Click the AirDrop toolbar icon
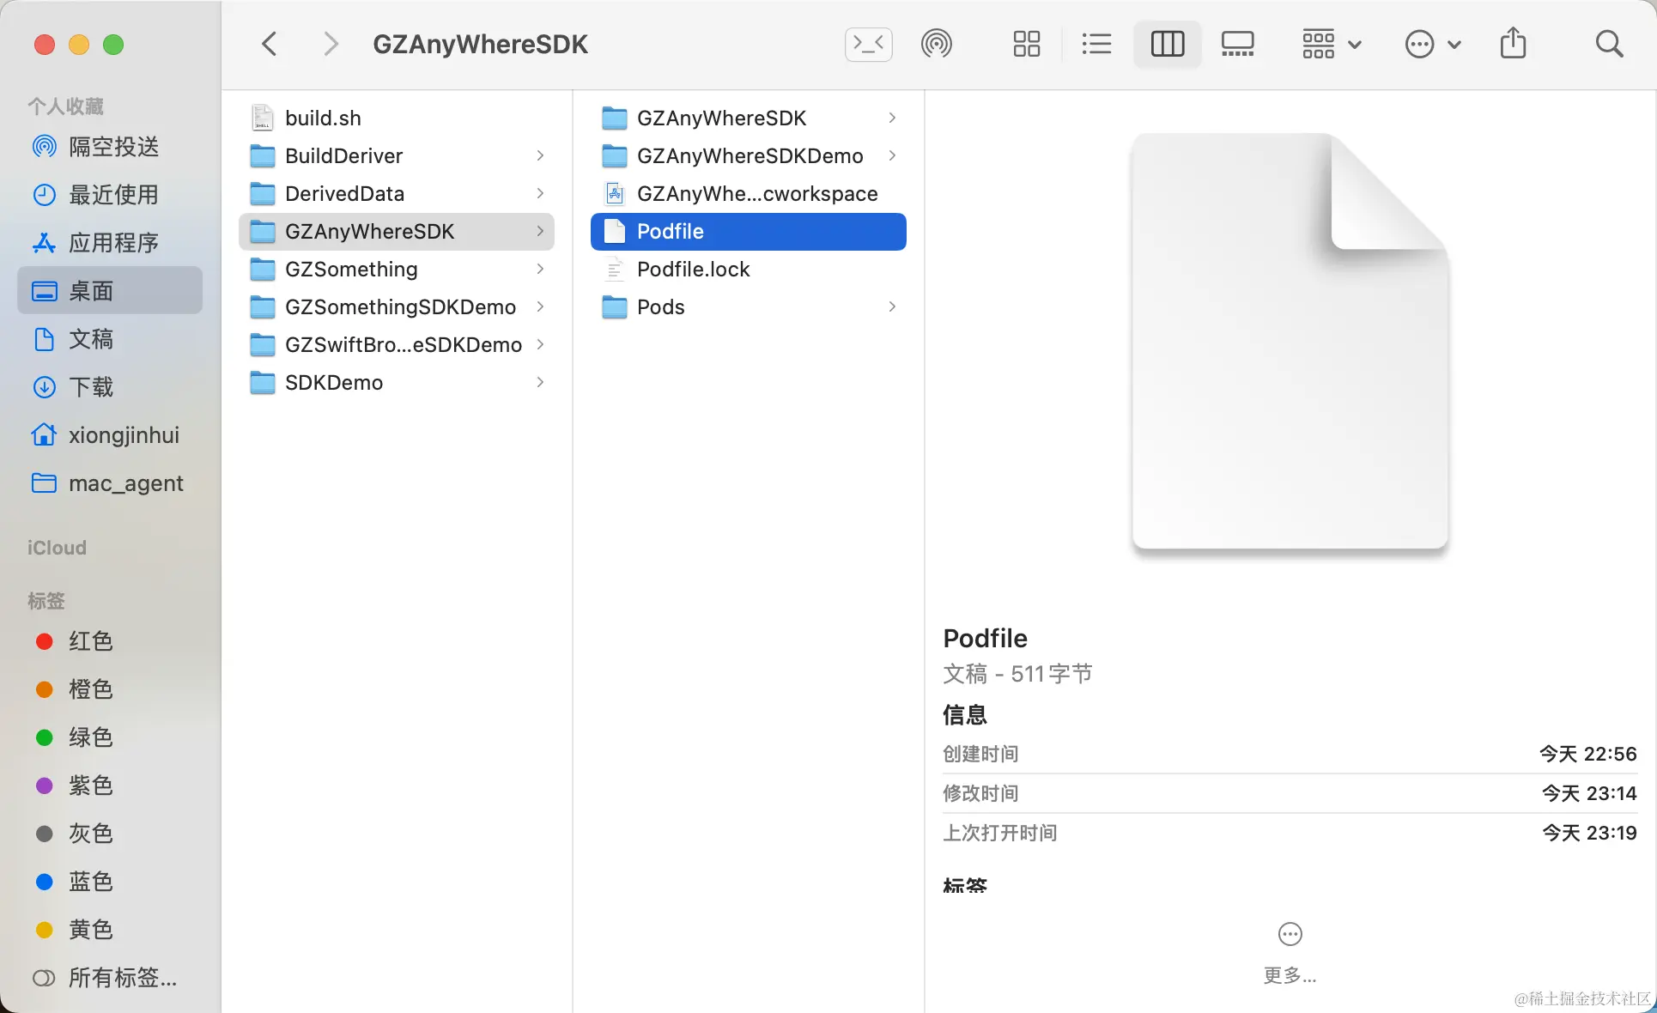 pyautogui.click(x=936, y=44)
